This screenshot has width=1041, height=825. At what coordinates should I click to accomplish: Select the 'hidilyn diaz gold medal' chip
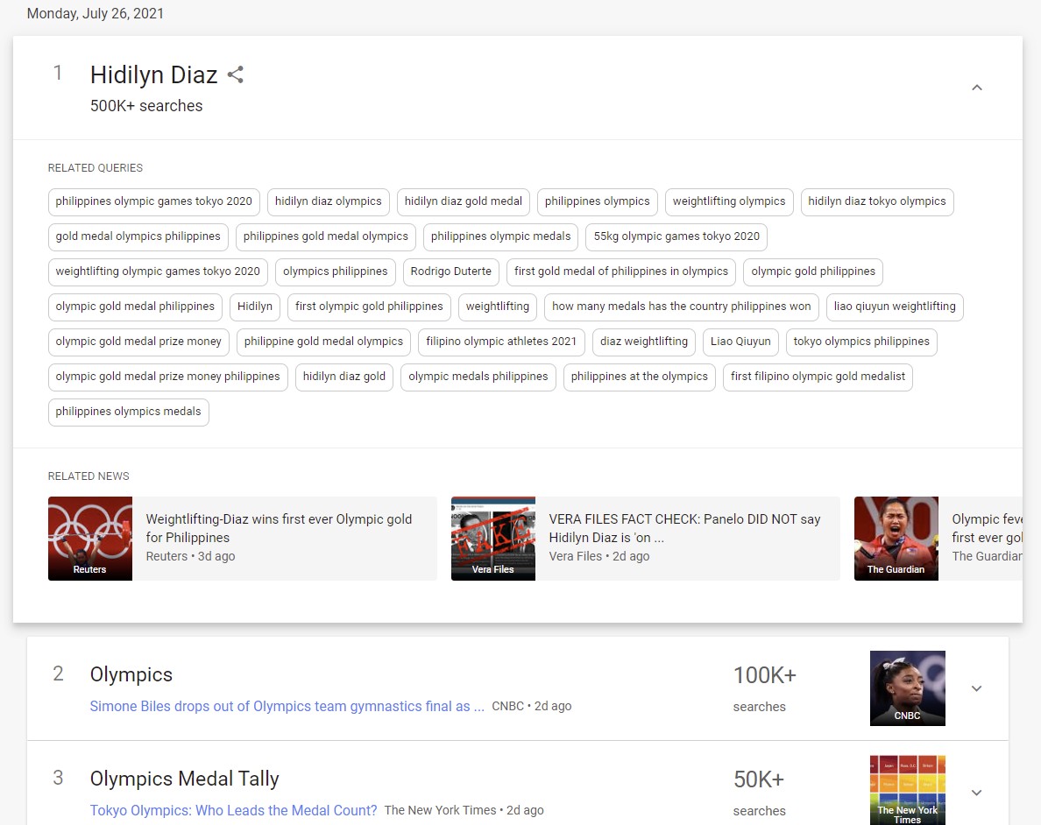pos(464,201)
